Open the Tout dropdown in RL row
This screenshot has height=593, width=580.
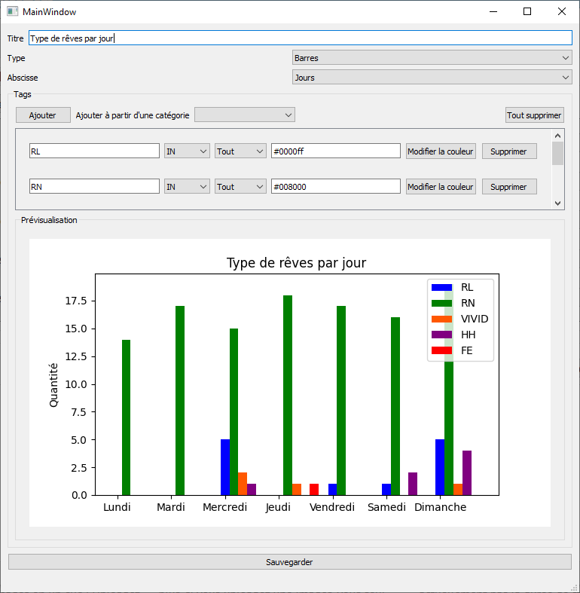click(x=240, y=151)
